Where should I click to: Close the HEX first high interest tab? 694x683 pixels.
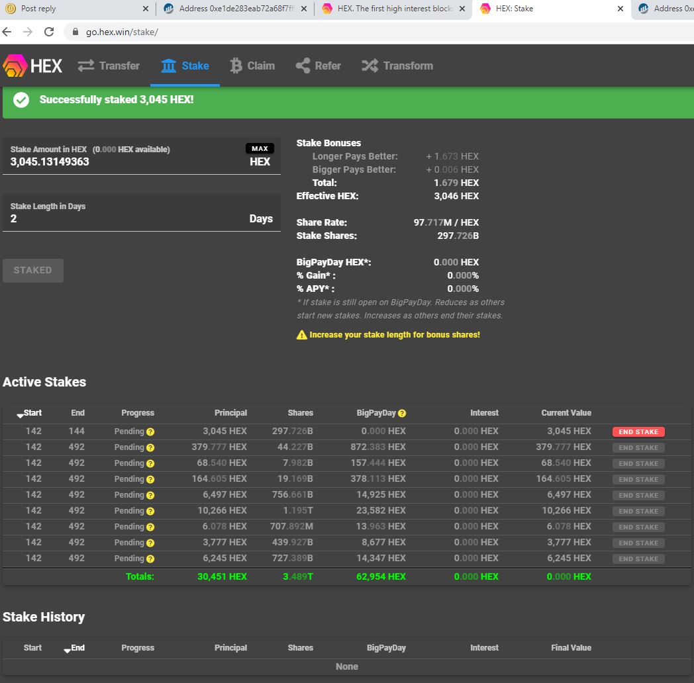(462, 9)
